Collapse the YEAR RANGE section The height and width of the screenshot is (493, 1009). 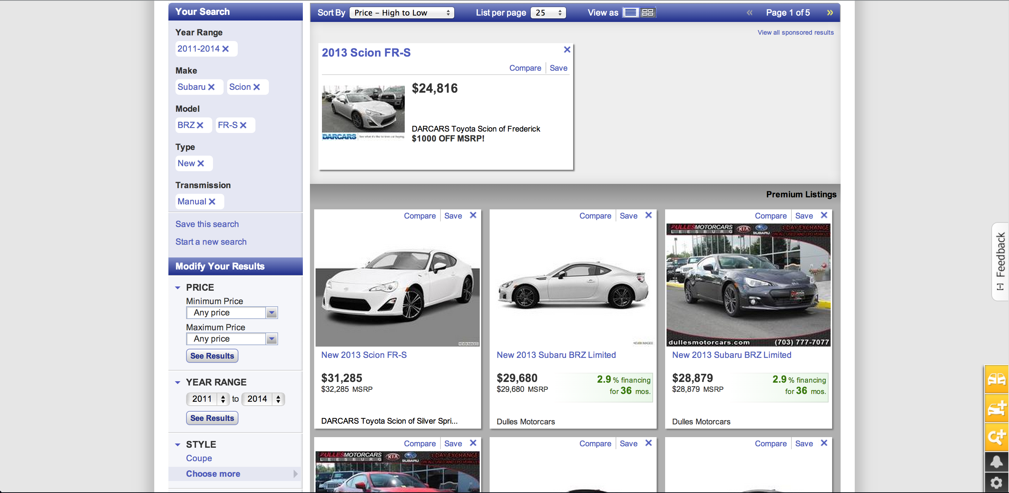click(178, 383)
